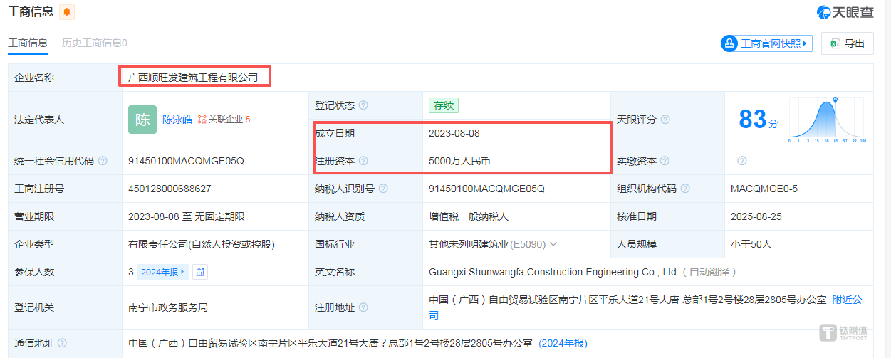Click help icon next to 通信地址
Screen dimensions: 891x358
coord(63,343)
